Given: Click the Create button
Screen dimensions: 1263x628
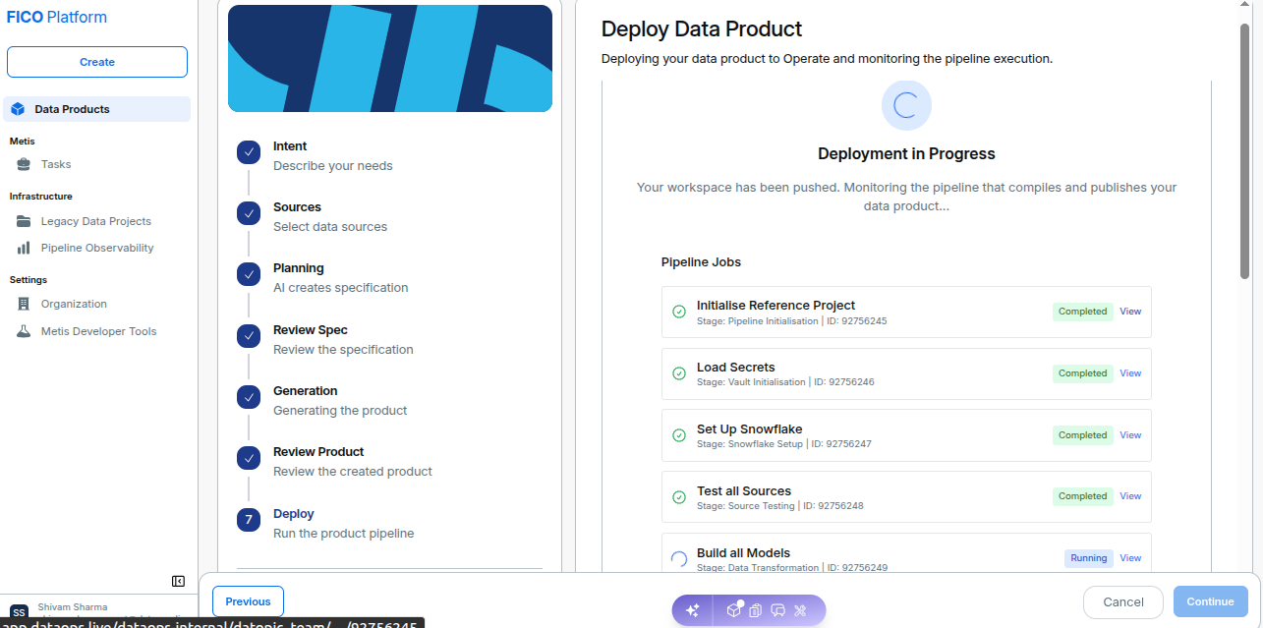Looking at the screenshot, I should point(97,62).
